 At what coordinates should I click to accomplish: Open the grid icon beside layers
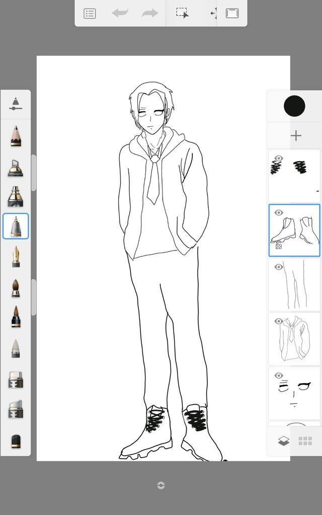point(305,441)
